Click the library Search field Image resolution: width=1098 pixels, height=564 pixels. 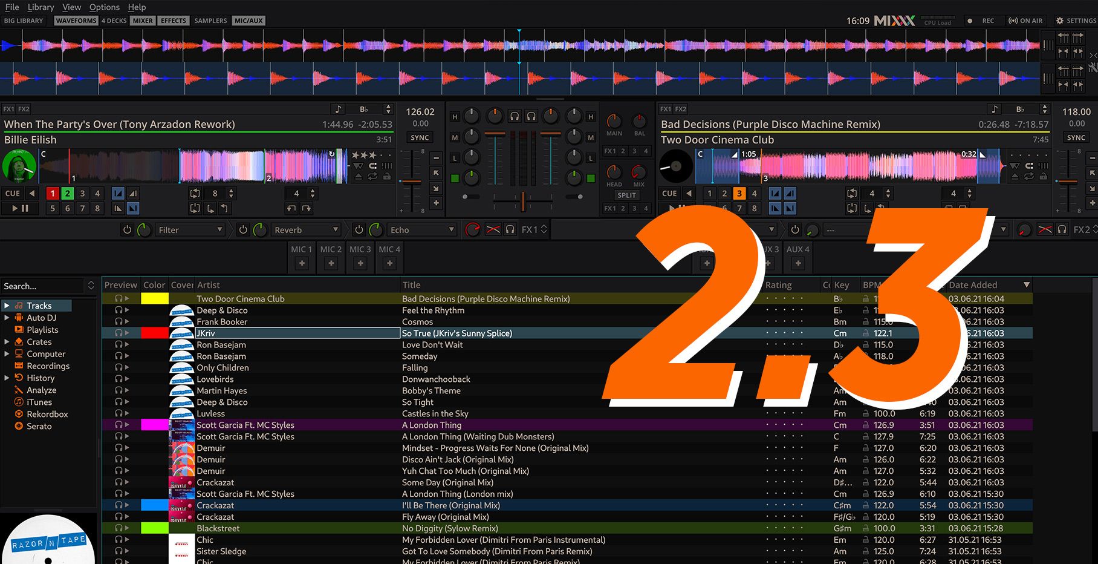(x=42, y=286)
